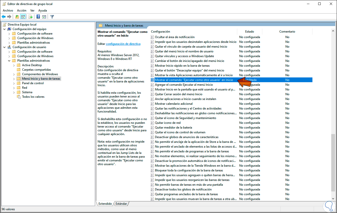Expand the "Componentes de Windows" tree node

[x=14, y=74]
